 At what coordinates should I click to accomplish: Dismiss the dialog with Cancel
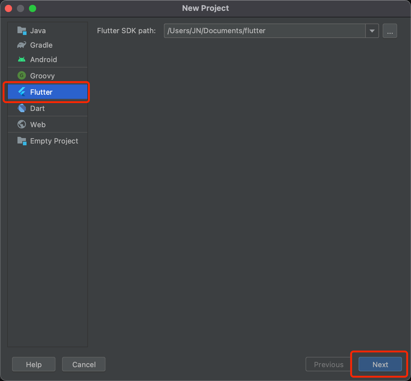[x=84, y=364]
